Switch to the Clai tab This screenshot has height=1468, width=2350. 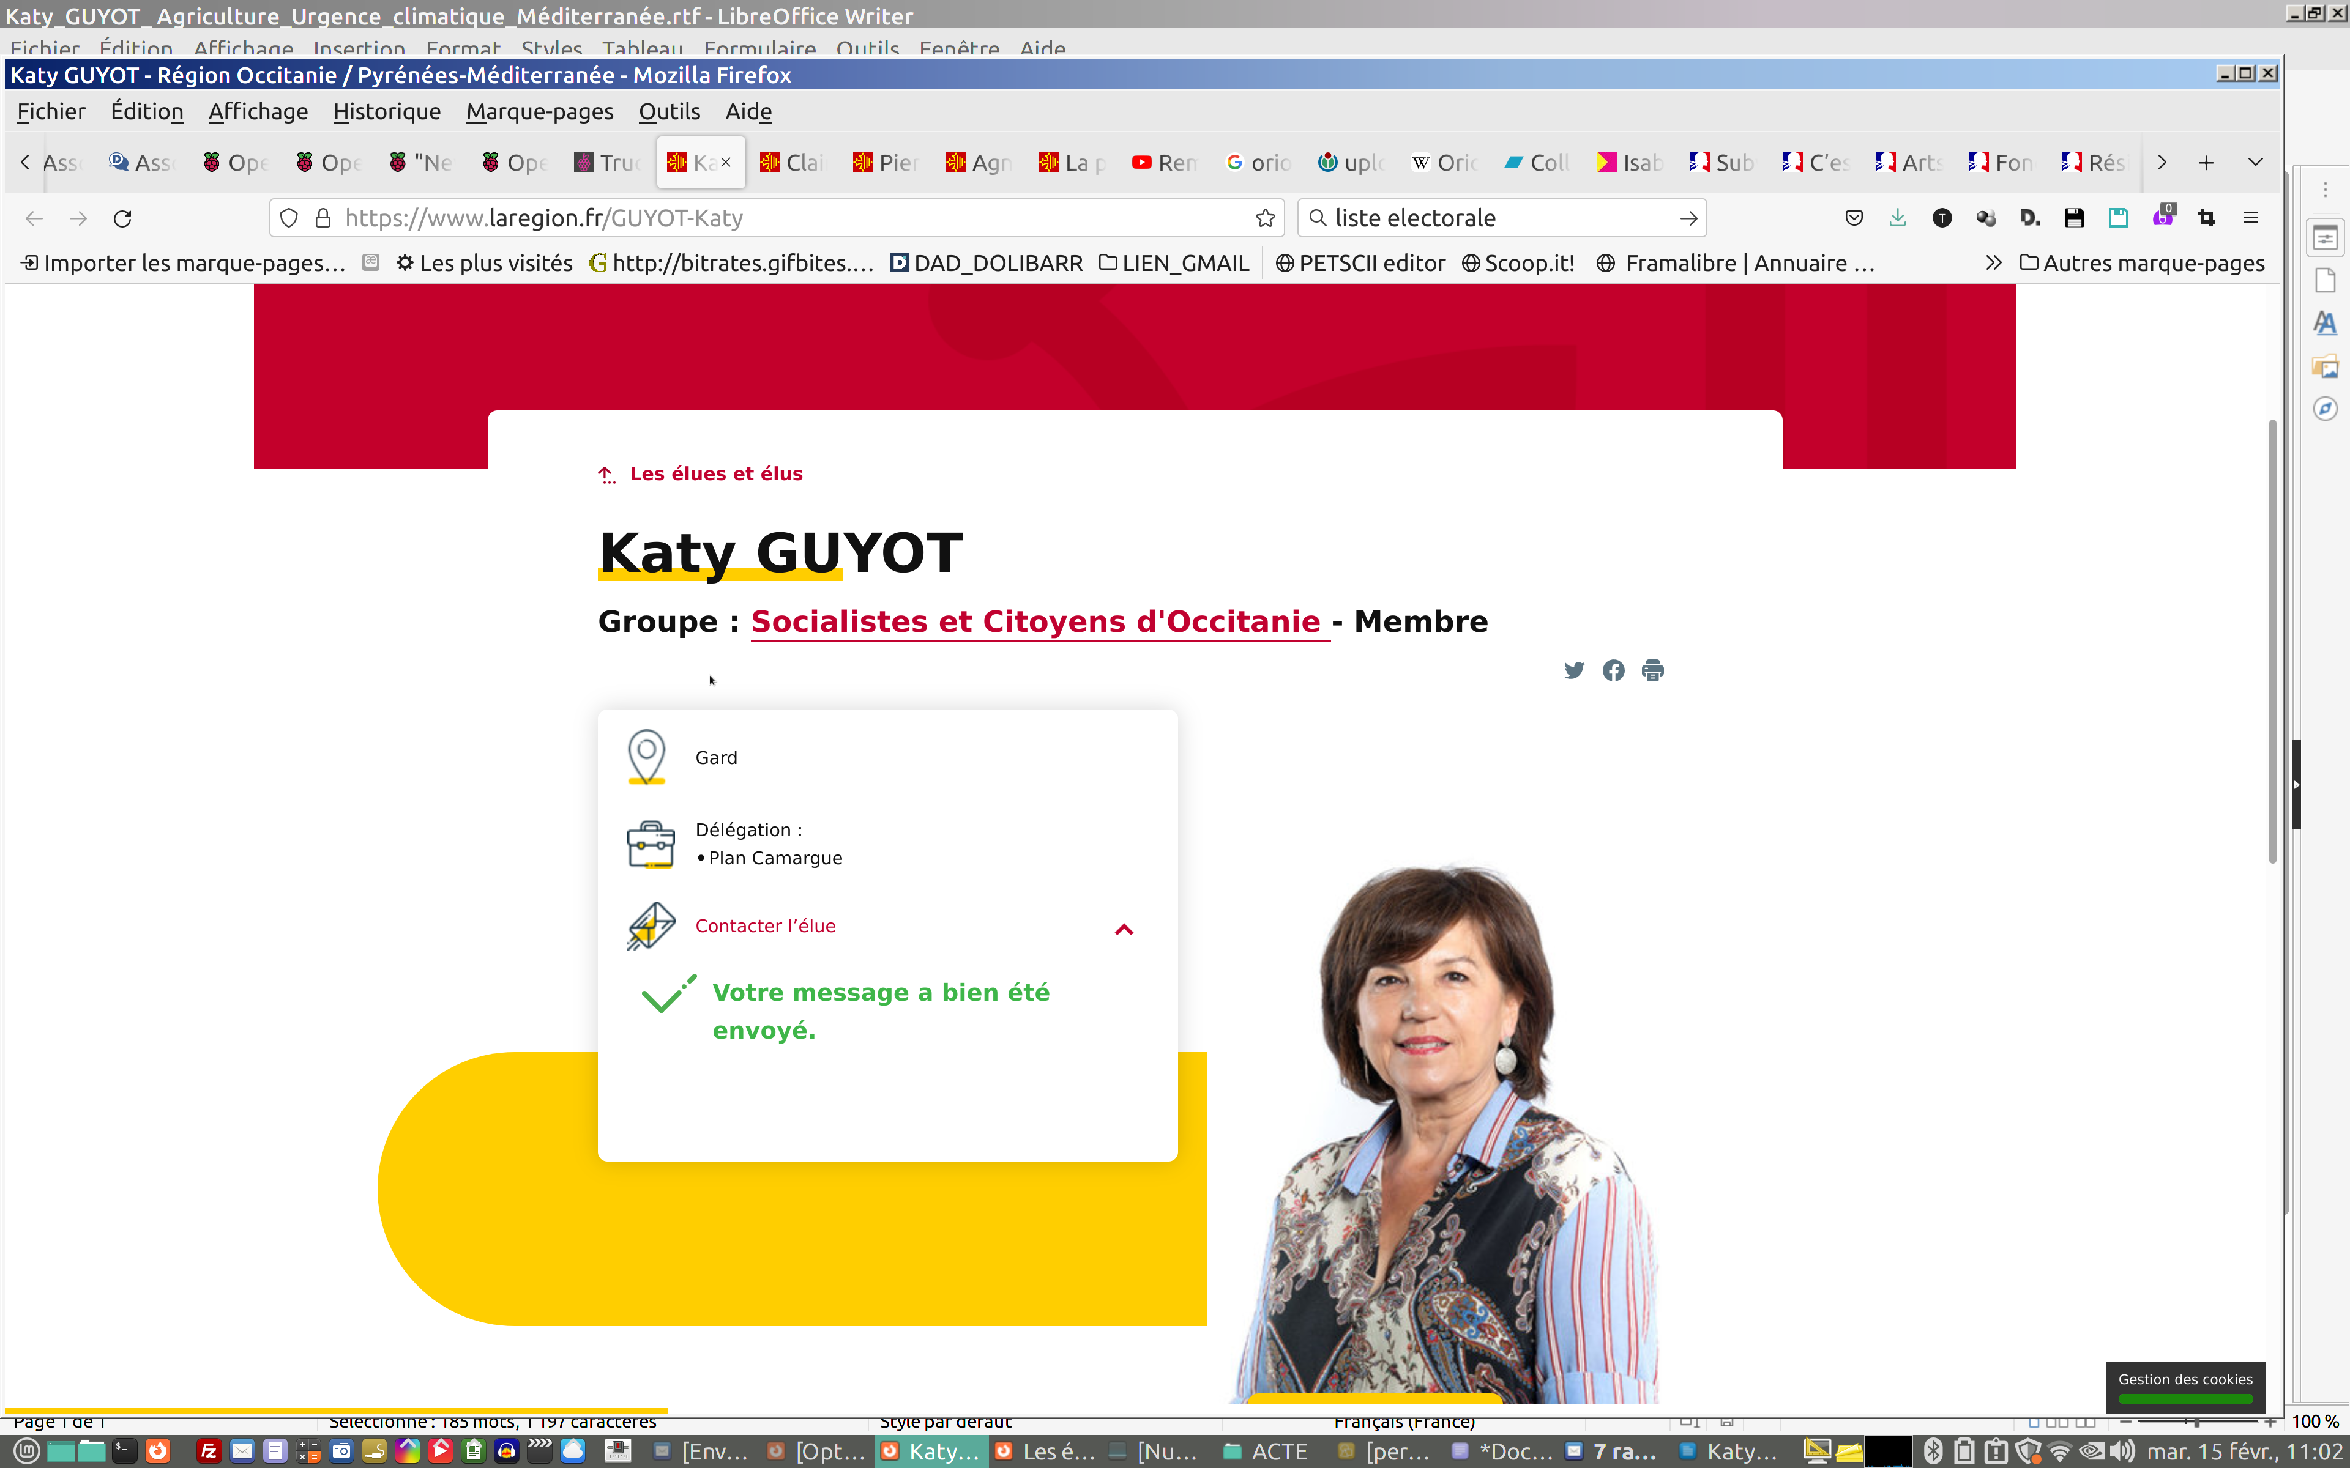793,162
